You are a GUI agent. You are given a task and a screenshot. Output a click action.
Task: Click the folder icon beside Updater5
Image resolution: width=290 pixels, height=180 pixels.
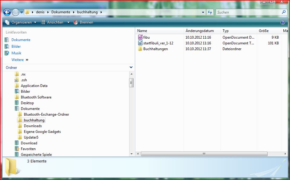(x=20, y=137)
